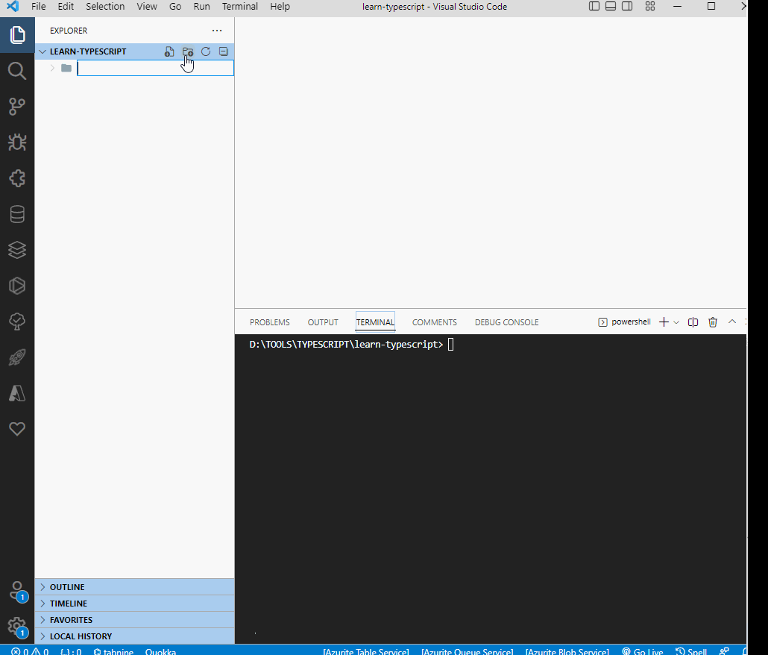This screenshot has width=768, height=655.
Task: Click Azurite Blob Service status item
Action: pyautogui.click(x=567, y=651)
